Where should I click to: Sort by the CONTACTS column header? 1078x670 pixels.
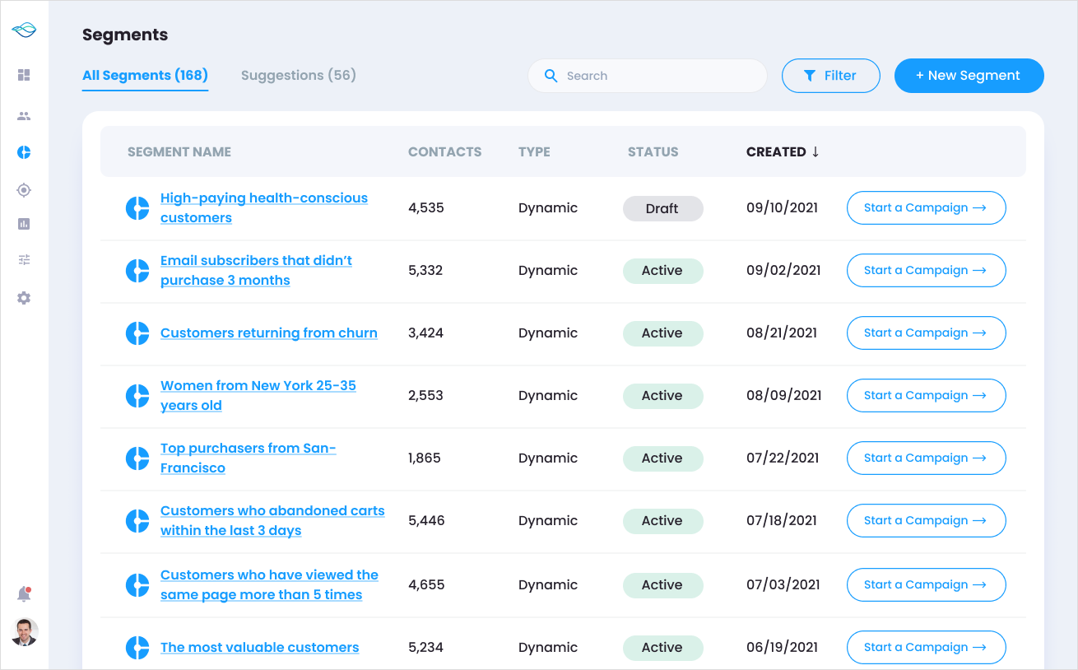click(444, 151)
